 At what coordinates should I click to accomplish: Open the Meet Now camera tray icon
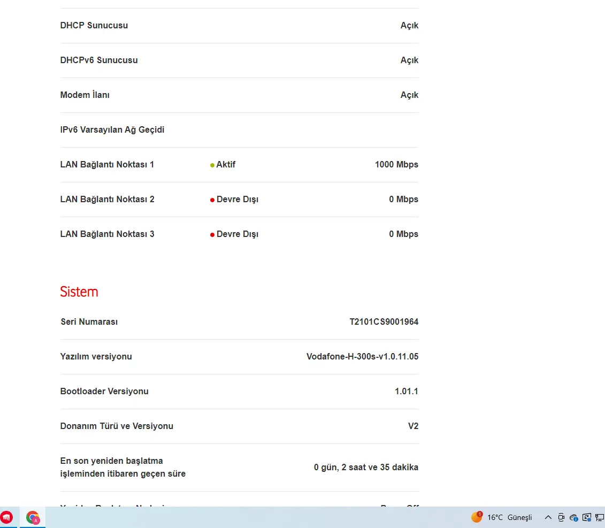point(561,517)
